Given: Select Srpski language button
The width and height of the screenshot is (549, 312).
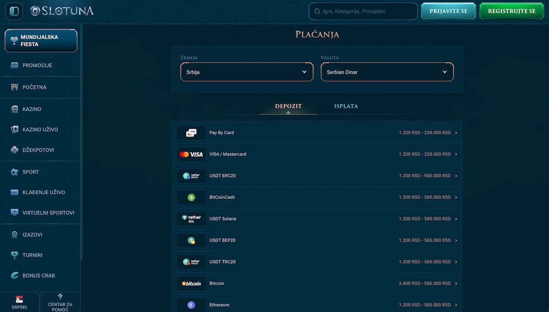Looking at the screenshot, I should point(19,302).
